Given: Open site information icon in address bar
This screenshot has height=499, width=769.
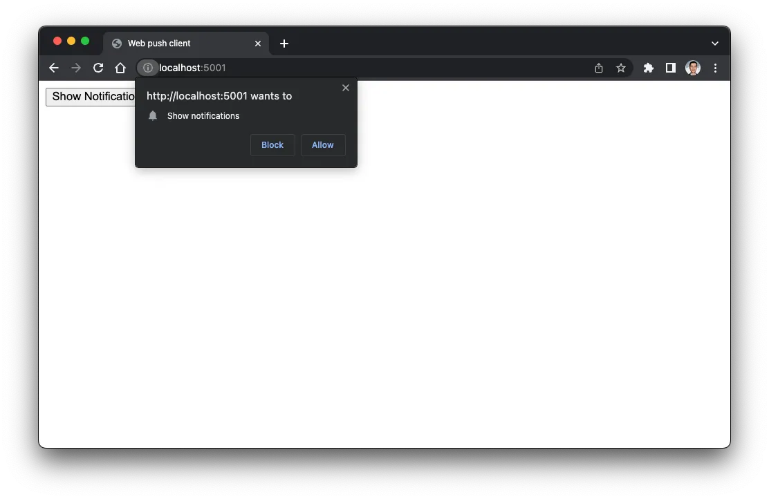Looking at the screenshot, I should 147,68.
